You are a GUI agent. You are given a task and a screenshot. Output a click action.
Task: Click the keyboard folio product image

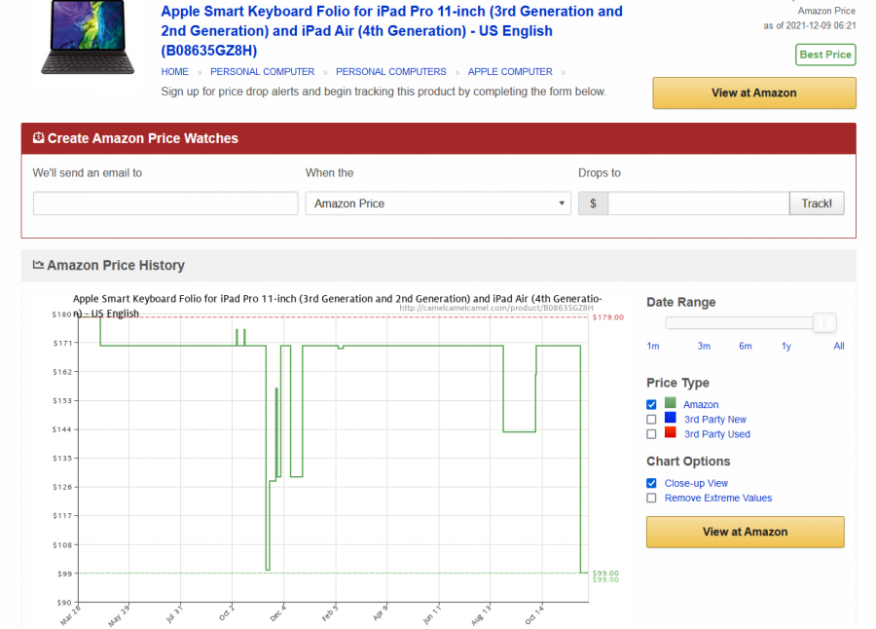(x=88, y=37)
